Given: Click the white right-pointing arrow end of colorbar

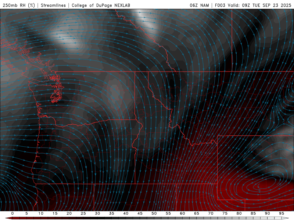Looking at the screenshot, I should click(285, 218).
